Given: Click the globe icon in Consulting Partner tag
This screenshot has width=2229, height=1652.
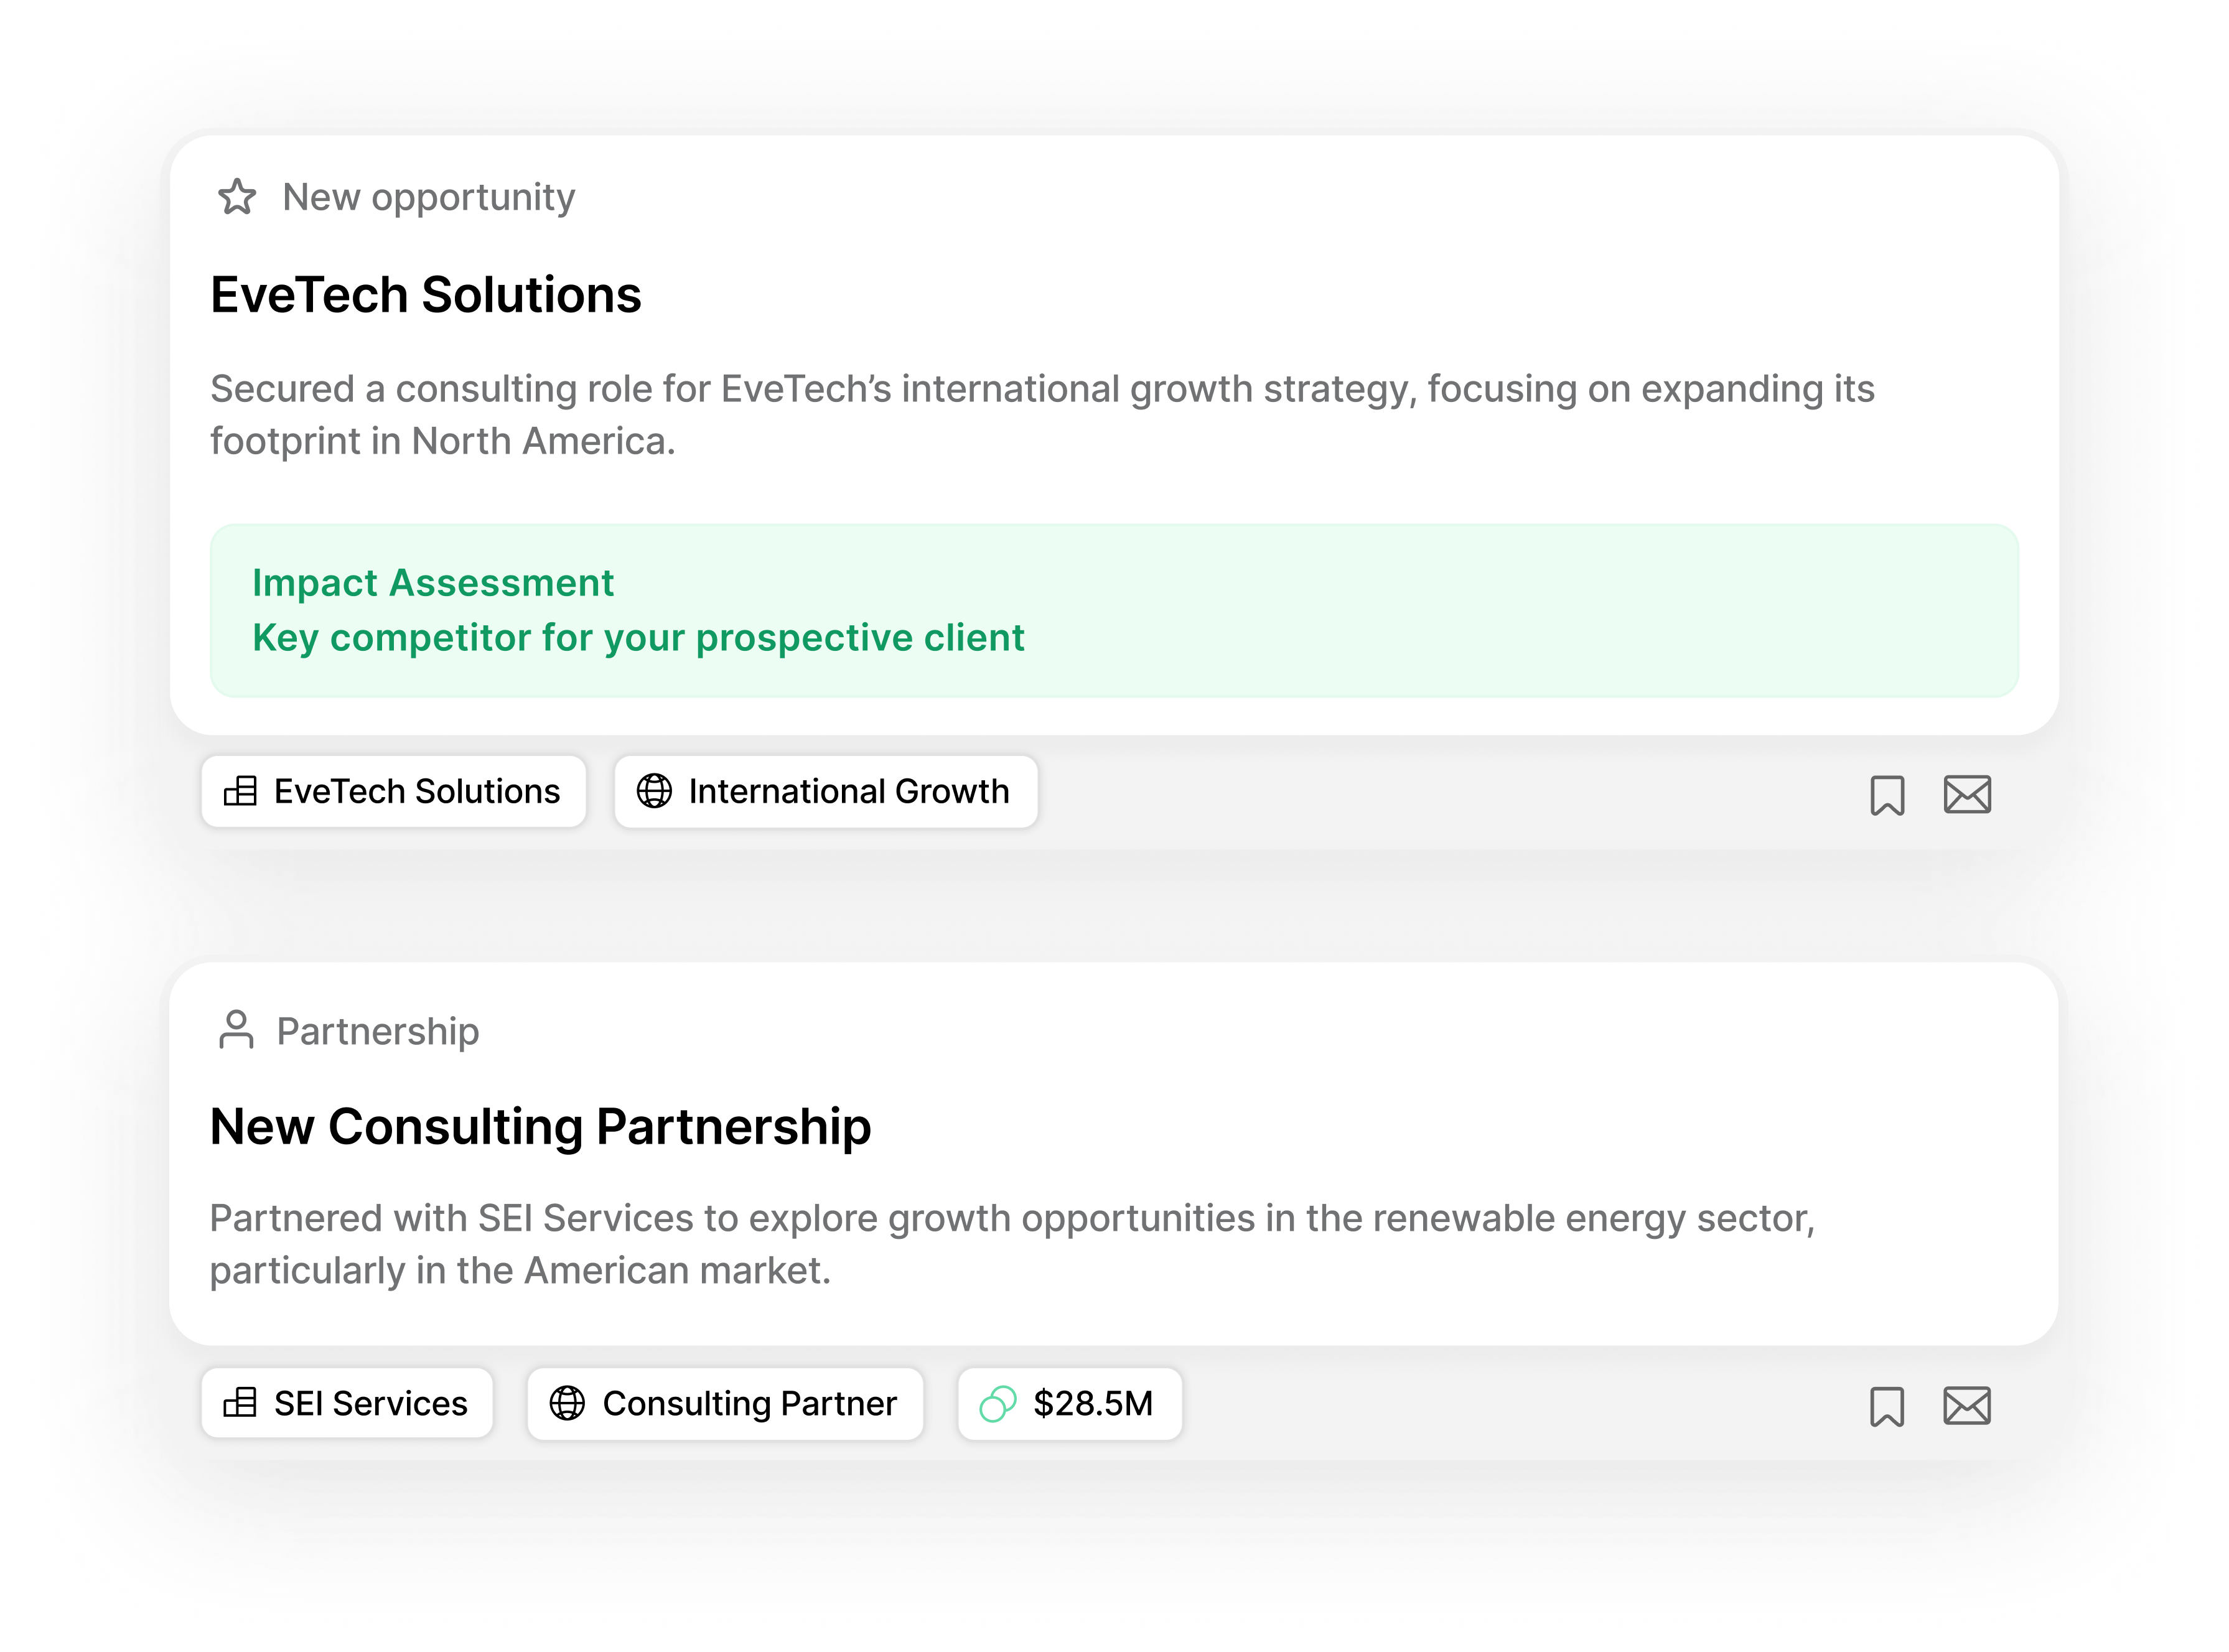Looking at the screenshot, I should [567, 1403].
